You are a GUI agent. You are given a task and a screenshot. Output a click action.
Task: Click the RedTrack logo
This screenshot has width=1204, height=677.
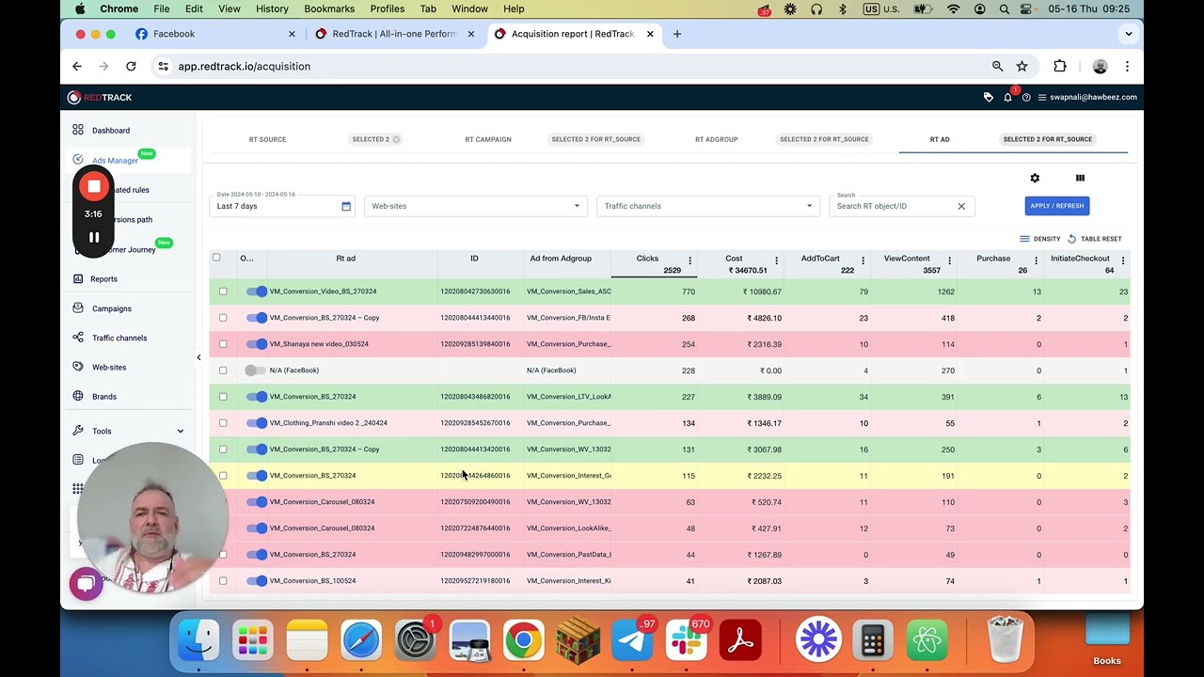coord(100,98)
